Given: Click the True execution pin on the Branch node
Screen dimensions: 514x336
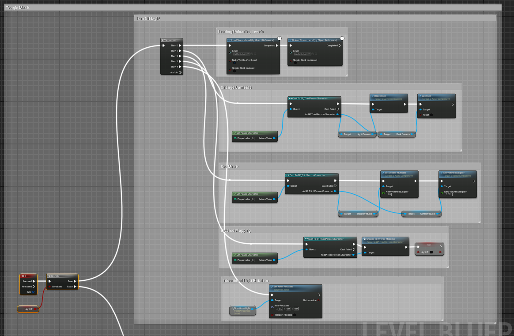Looking at the screenshot, I should (x=75, y=281).
